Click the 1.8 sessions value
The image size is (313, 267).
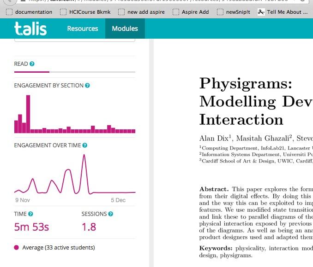tap(89, 227)
